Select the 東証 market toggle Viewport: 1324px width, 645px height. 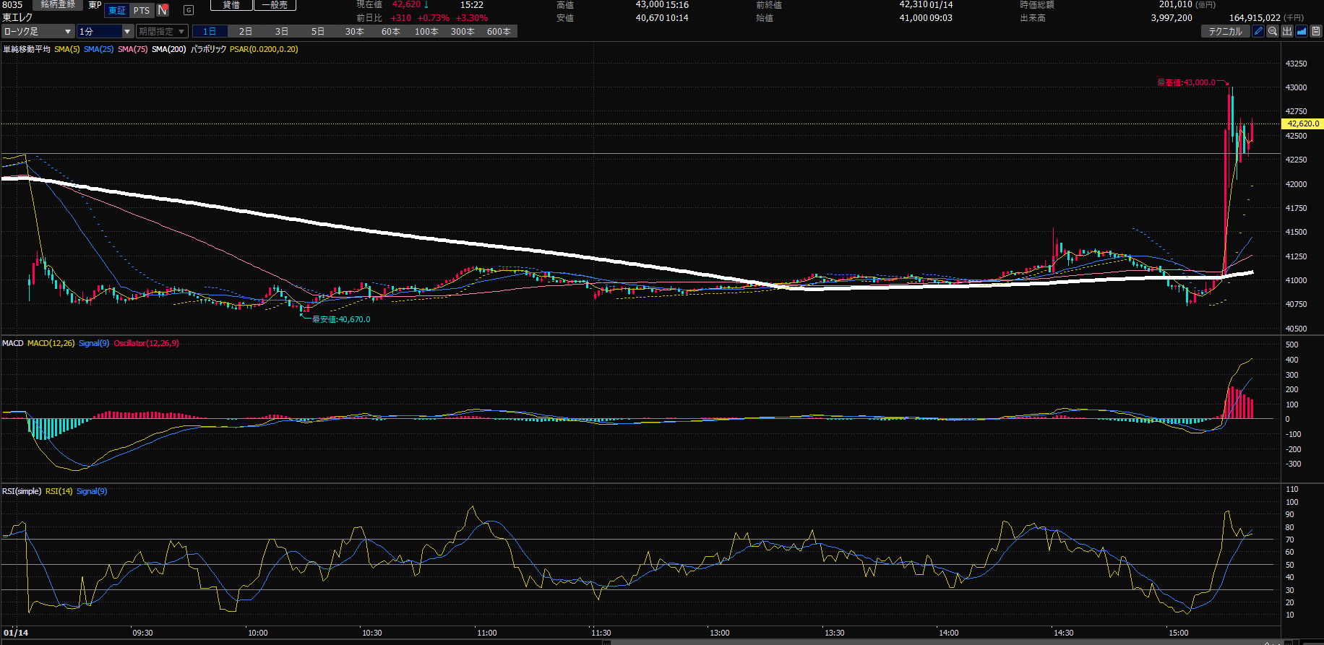pos(117,10)
